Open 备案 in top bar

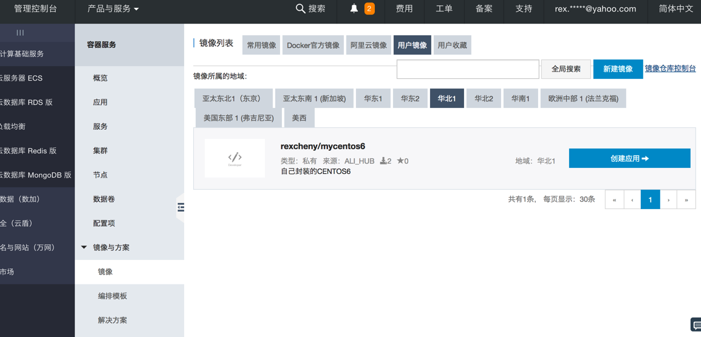(484, 8)
